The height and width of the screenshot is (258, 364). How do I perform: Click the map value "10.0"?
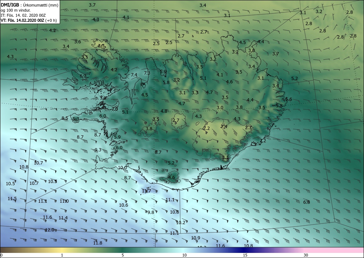pyautogui.click(x=123, y=168)
